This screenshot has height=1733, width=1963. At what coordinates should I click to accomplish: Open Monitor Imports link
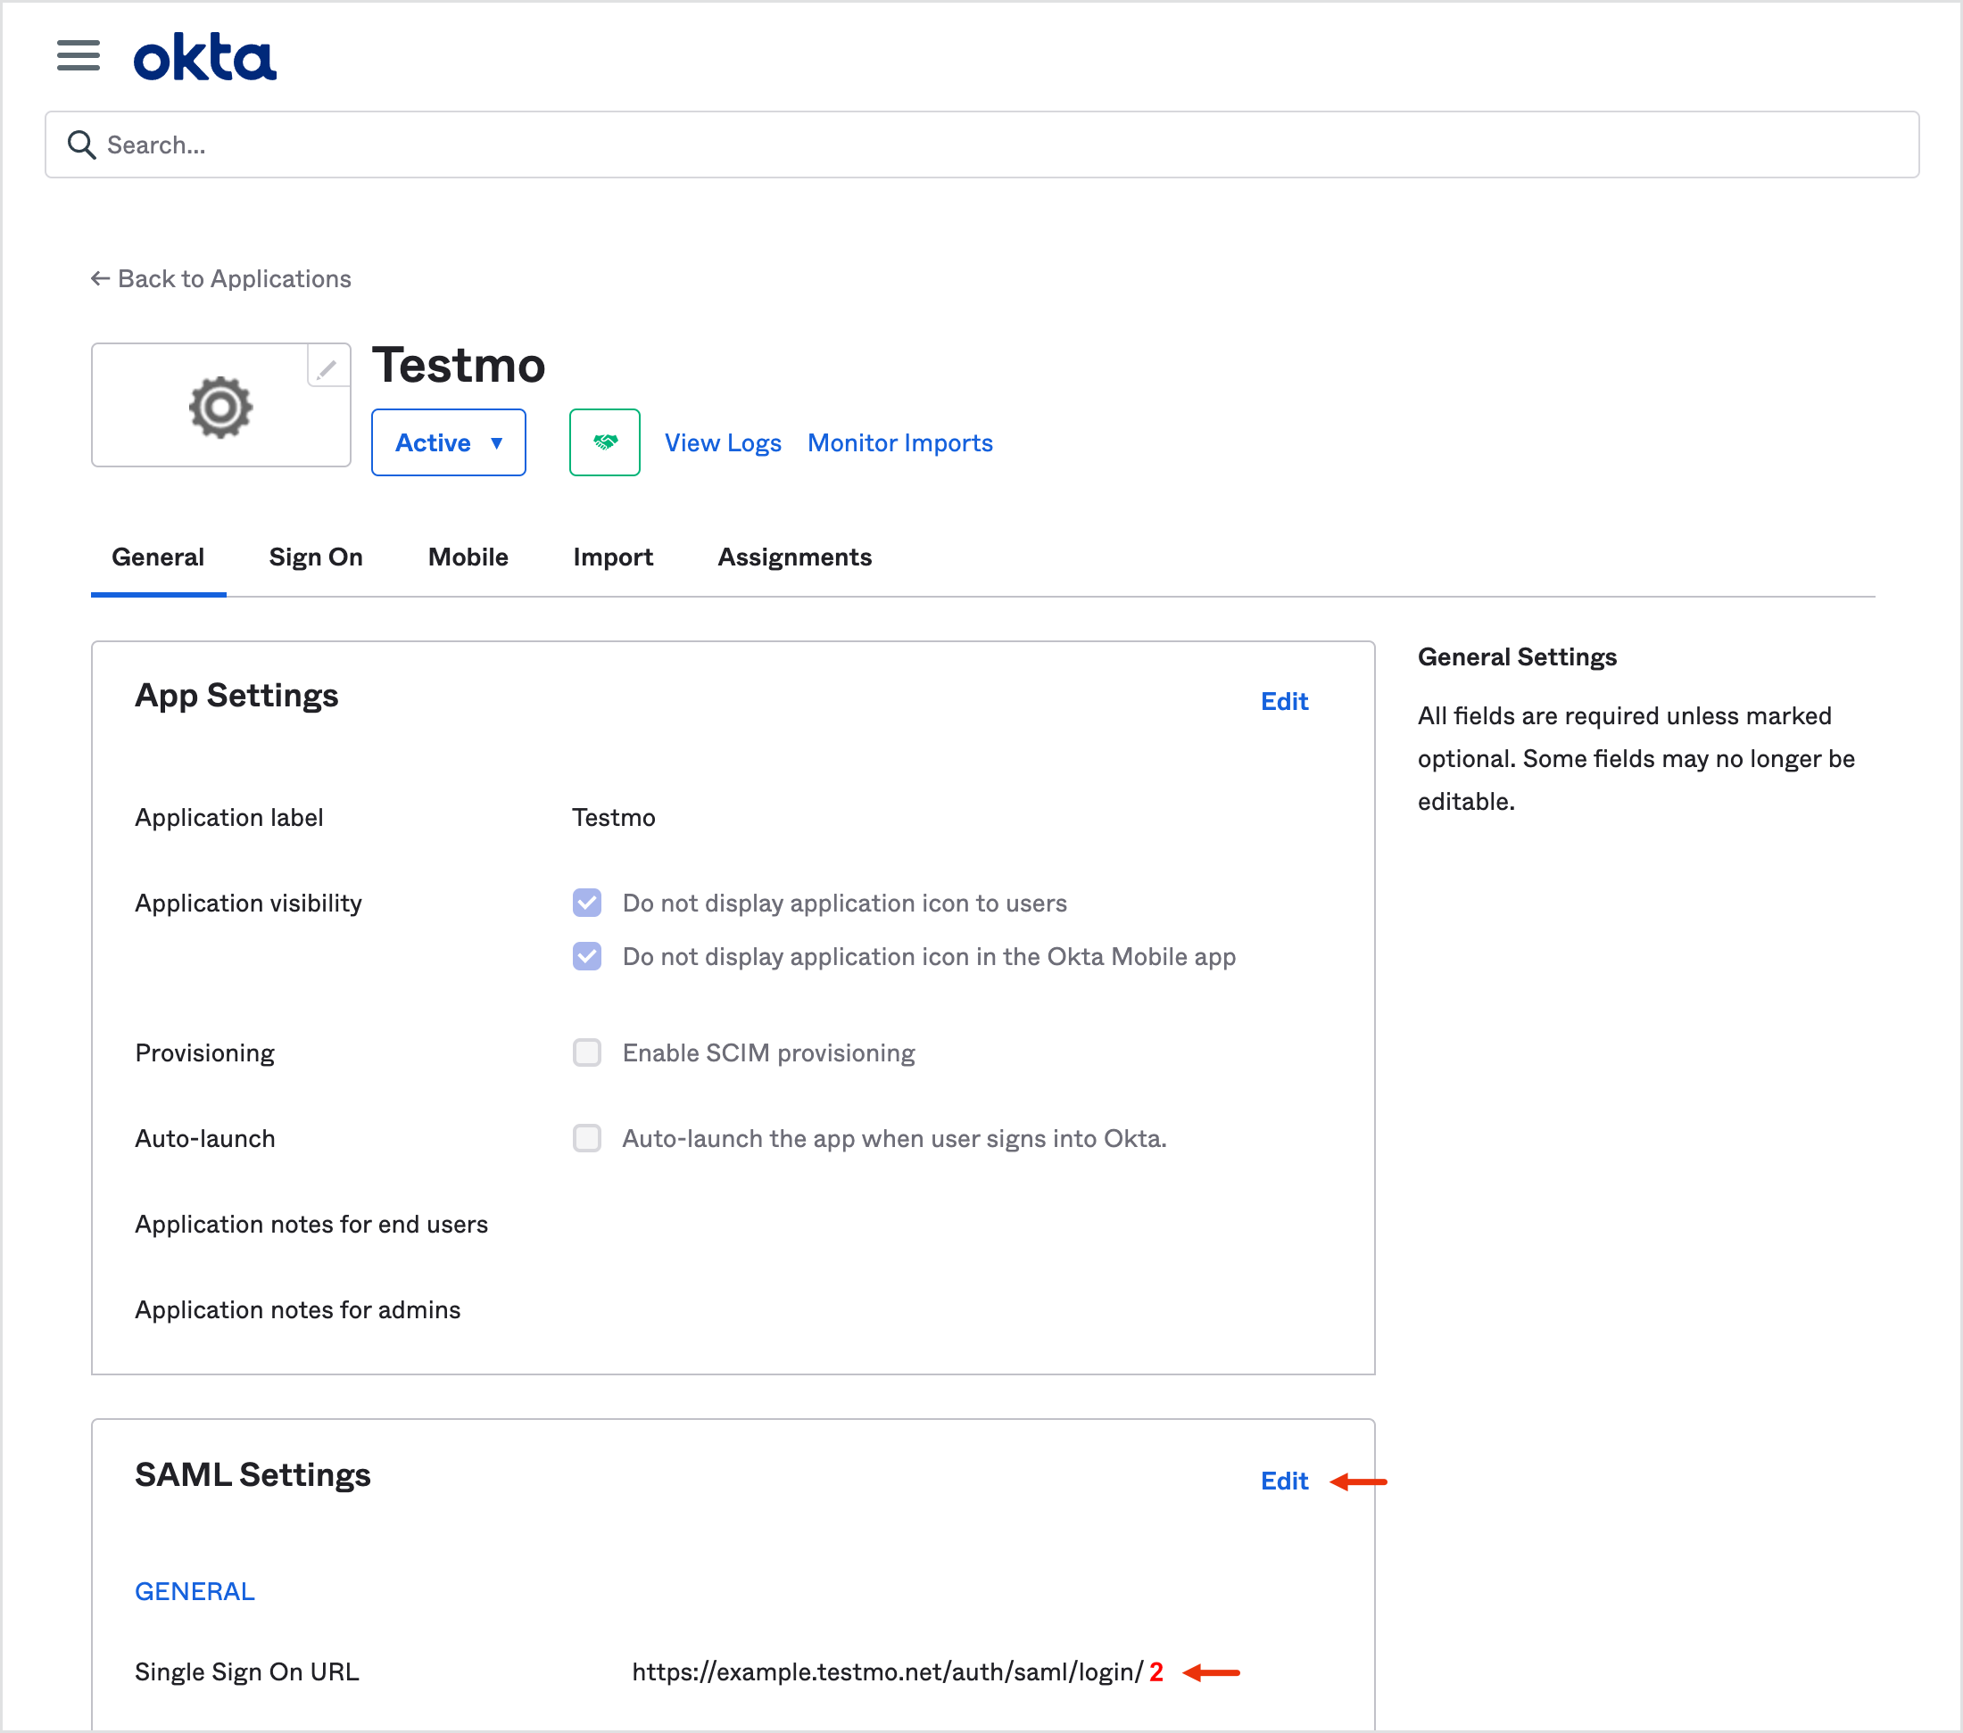(900, 442)
